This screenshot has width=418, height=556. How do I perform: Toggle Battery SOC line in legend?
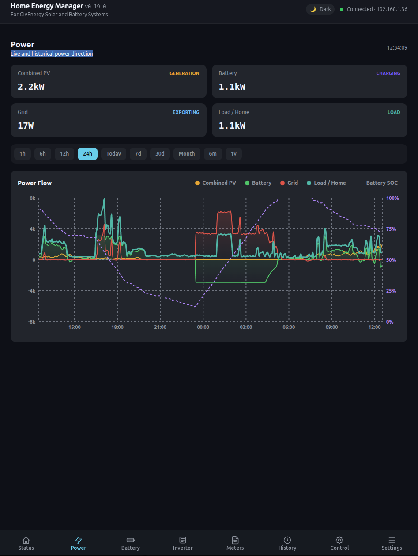tap(377, 183)
